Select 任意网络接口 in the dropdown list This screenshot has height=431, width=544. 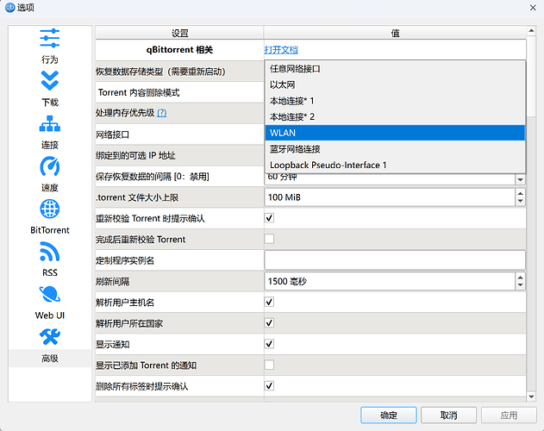[395, 69]
